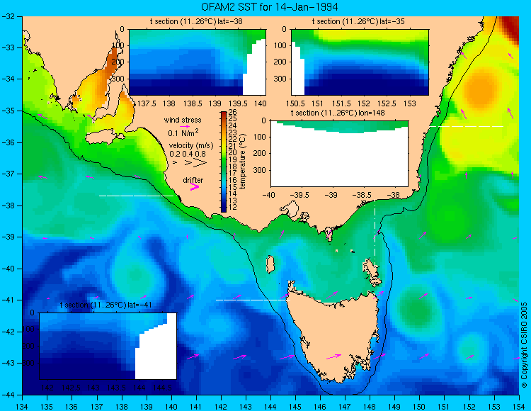Viewport: 531px width, 411px height.
Task: Click the largest velocity legend arrowhead
Action: [200, 163]
